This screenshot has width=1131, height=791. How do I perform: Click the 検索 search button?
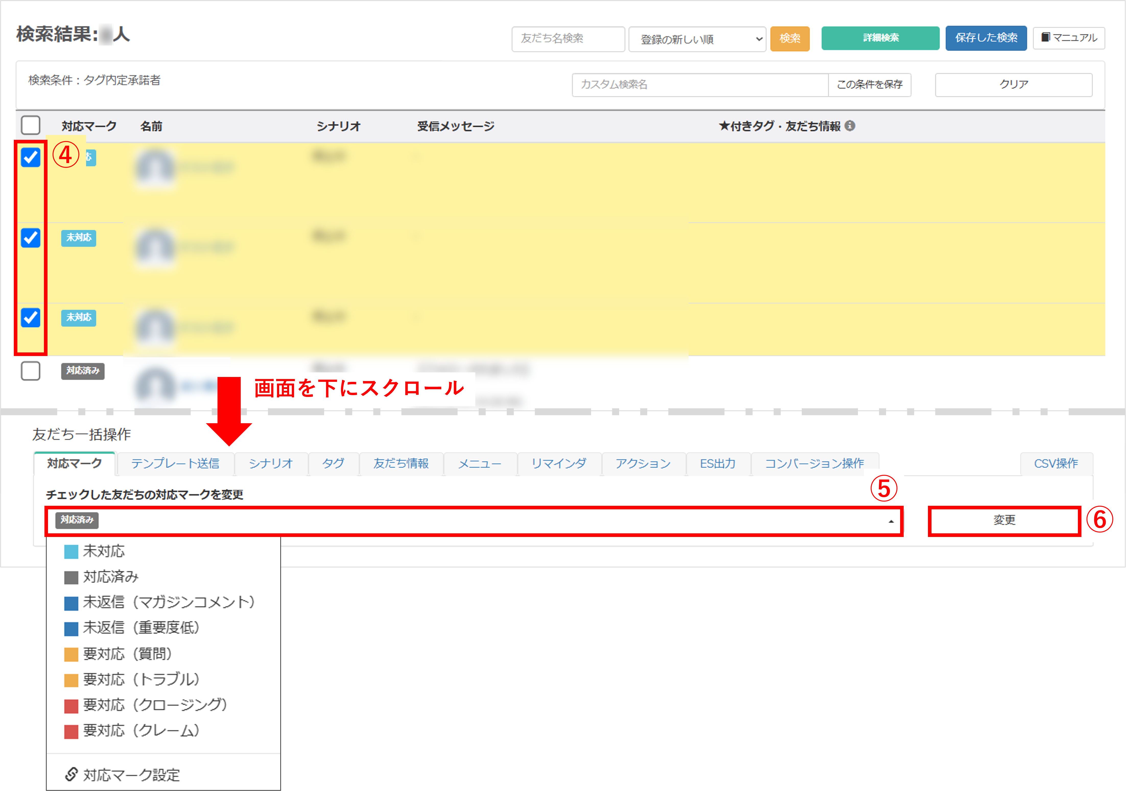790,38
